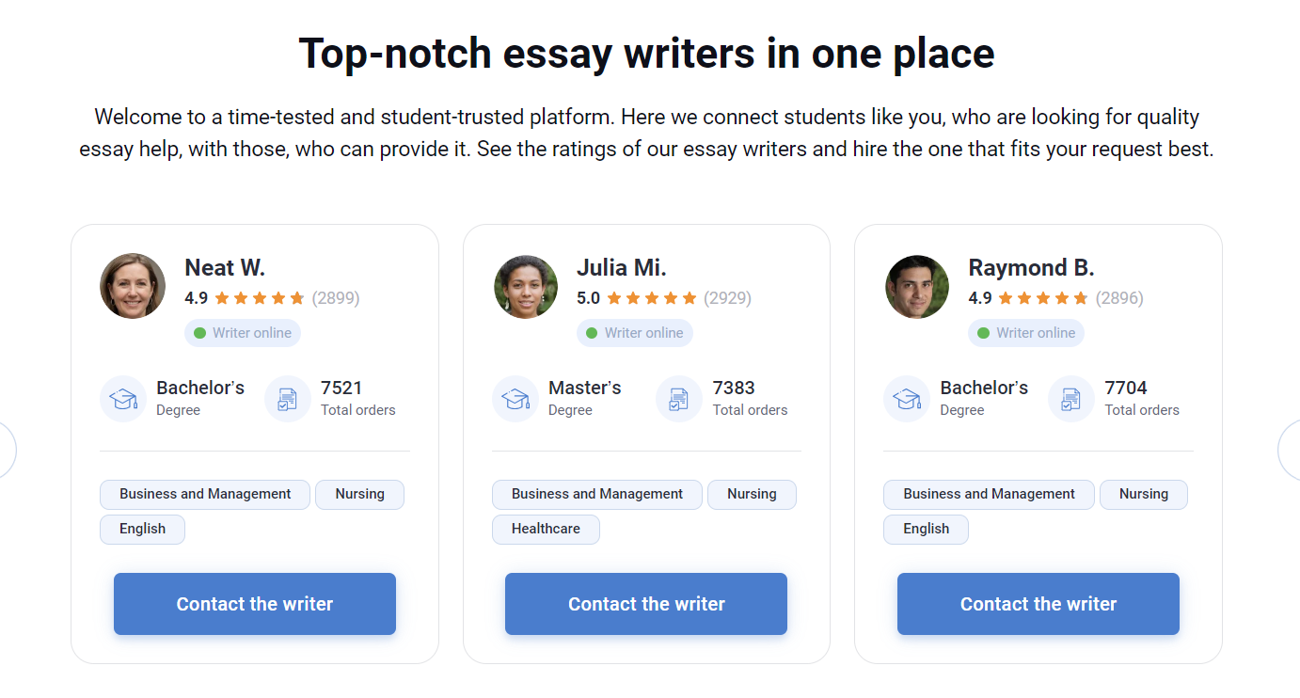Open Julia Mi.'s profile photo
The height and width of the screenshot is (698, 1300).
click(x=526, y=287)
